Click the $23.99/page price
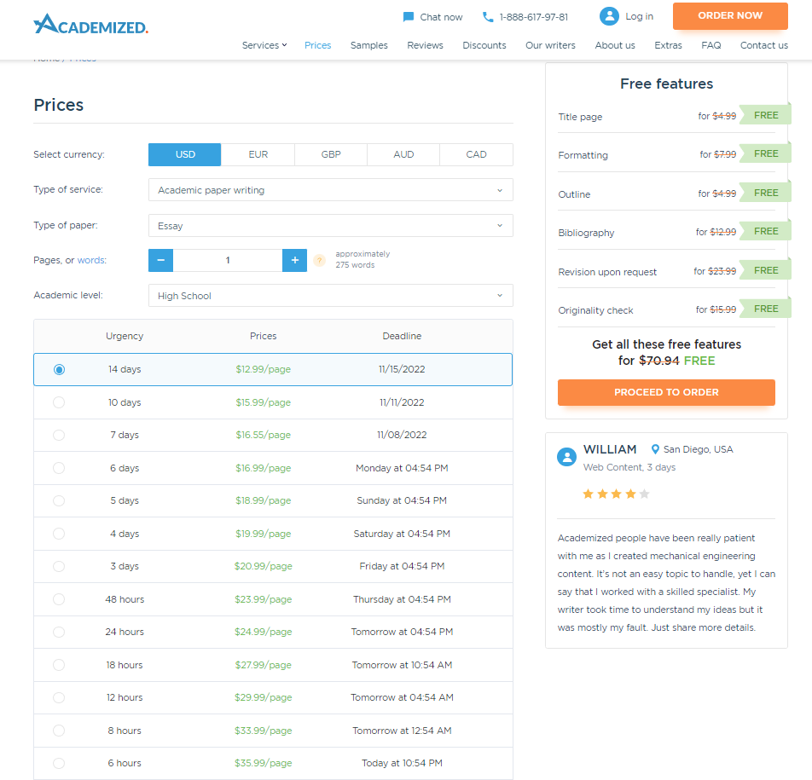The image size is (812, 780). [x=263, y=599]
